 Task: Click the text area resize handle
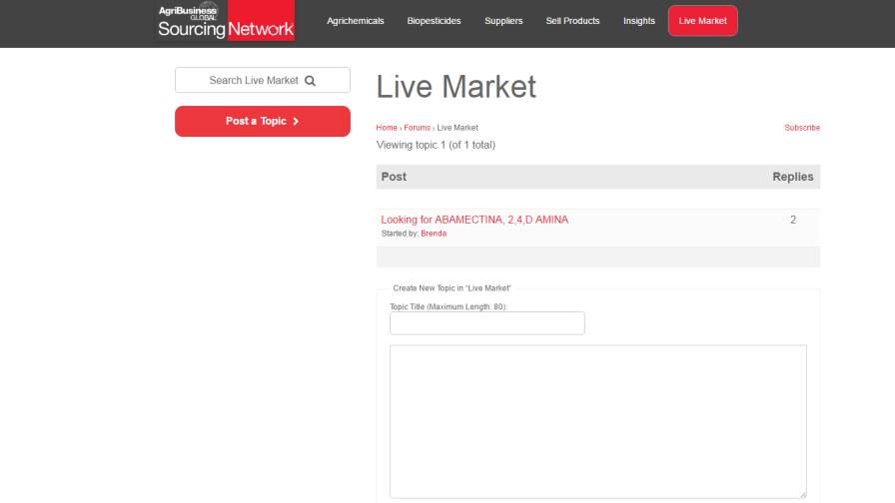802,494
